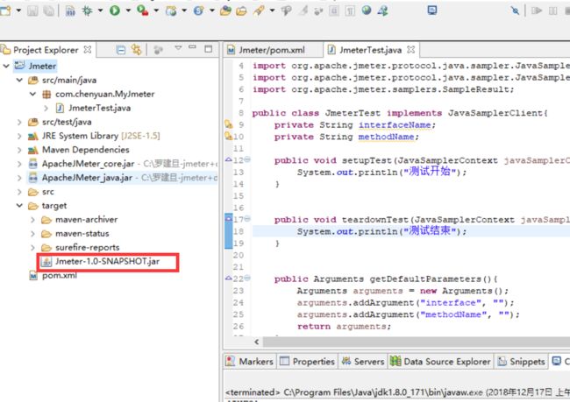Expand the src/test/java source folder

19,122
